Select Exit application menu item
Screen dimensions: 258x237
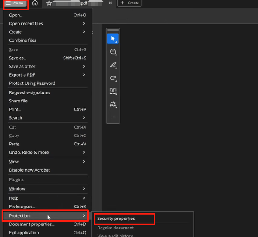48,233
